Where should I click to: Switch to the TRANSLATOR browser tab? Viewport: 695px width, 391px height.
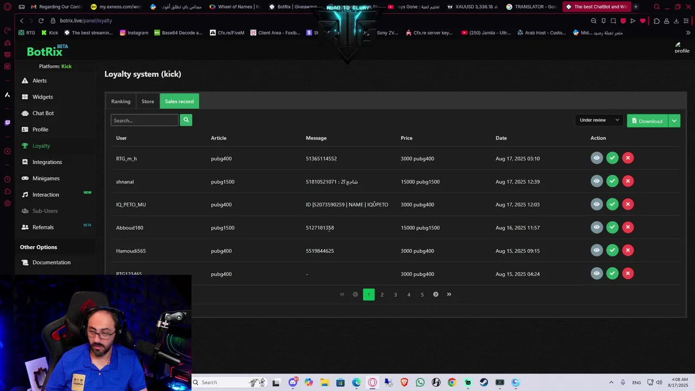[531, 7]
